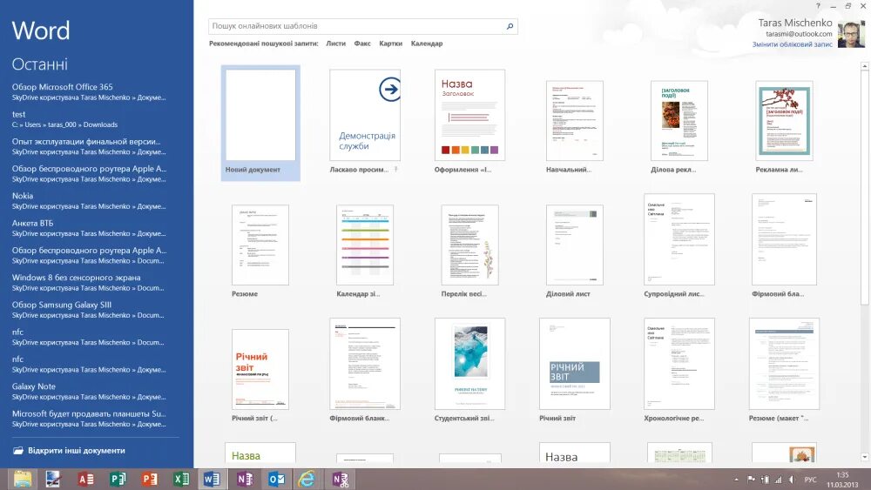Screen dimensions: 871x490
Task: Click scrollbar up arrow of template gallery
Action: (864, 66)
